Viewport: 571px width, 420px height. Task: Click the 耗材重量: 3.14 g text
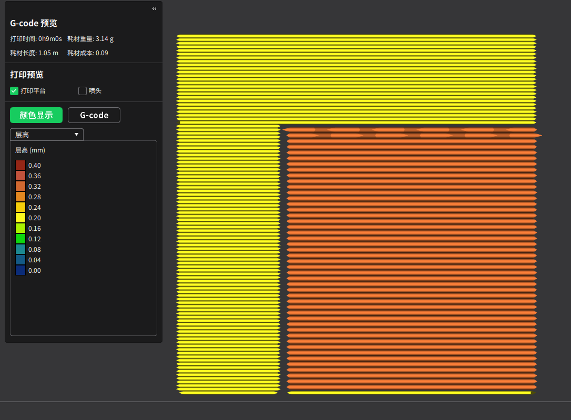tap(90, 39)
